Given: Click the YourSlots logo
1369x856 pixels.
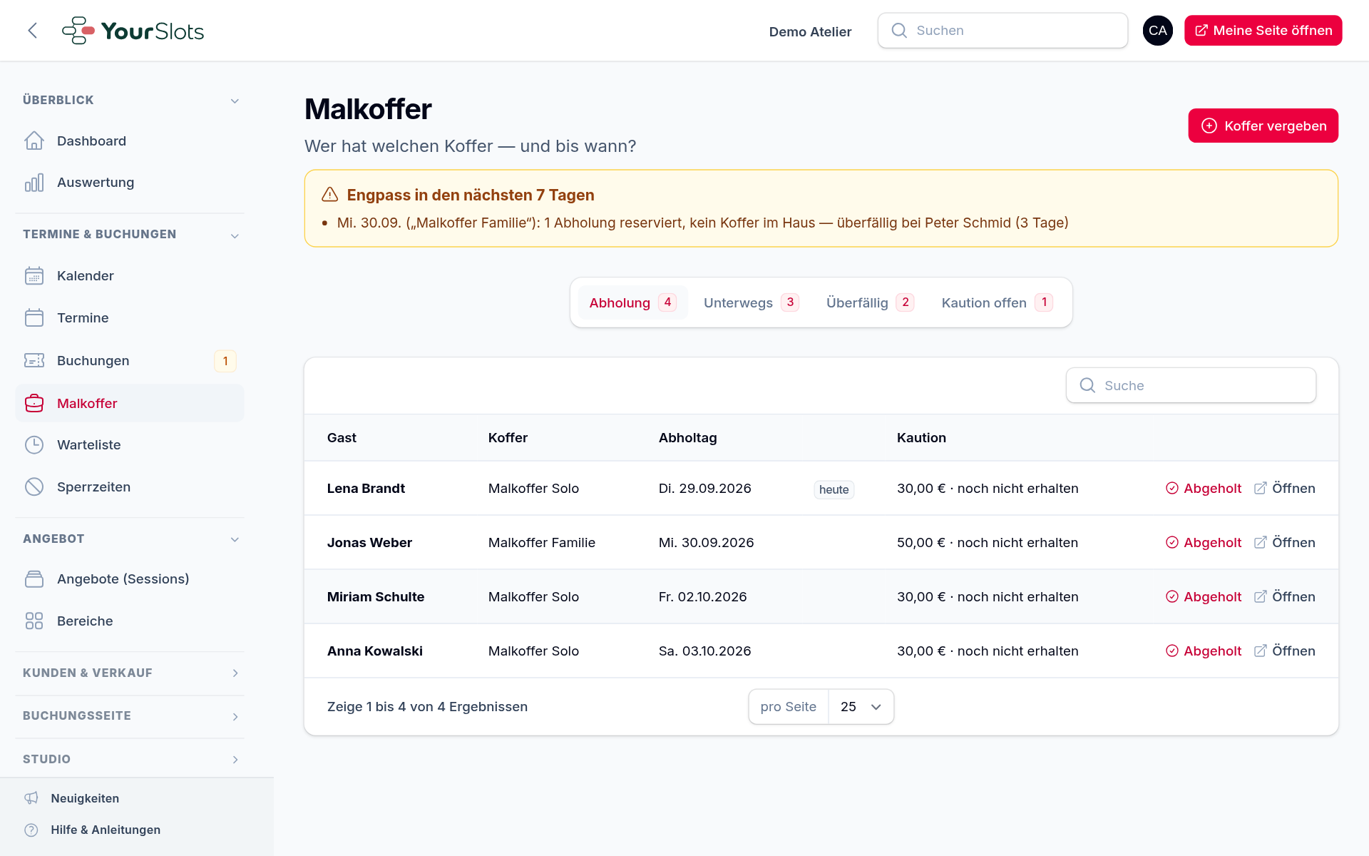Looking at the screenshot, I should tap(133, 31).
